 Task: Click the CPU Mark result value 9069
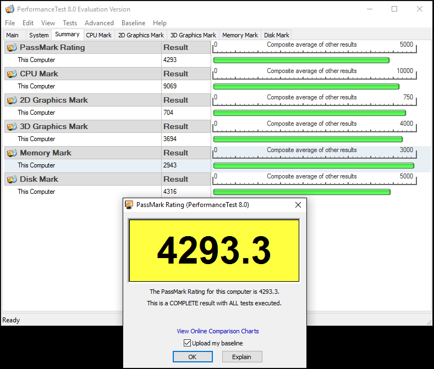170,86
